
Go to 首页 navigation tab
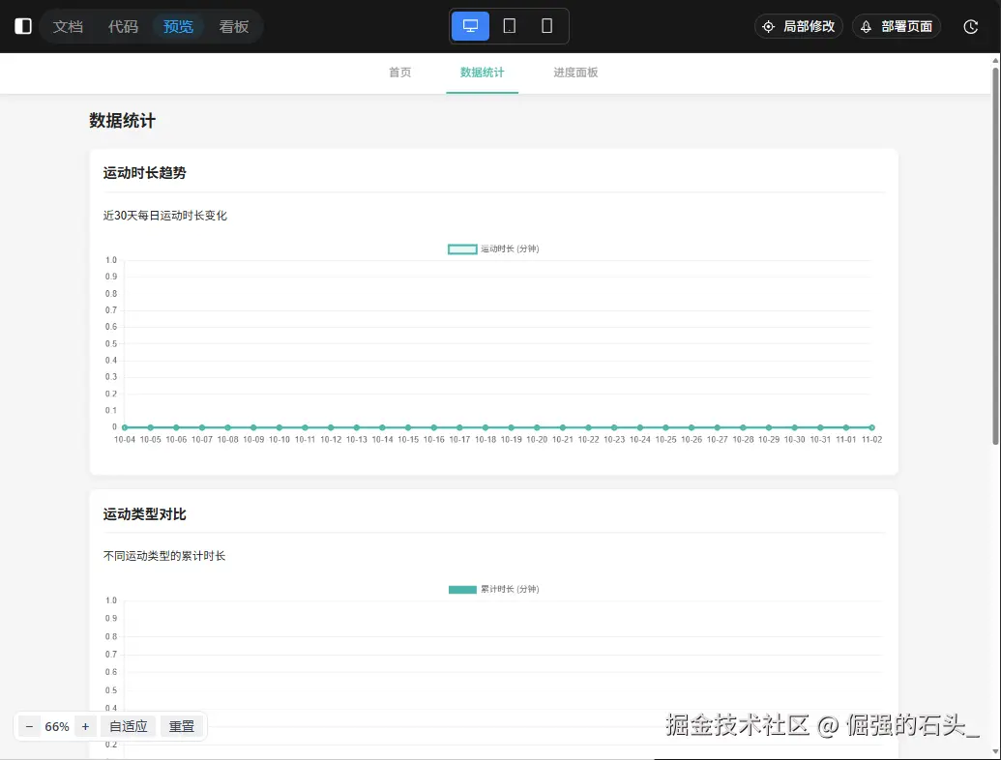[x=400, y=73]
